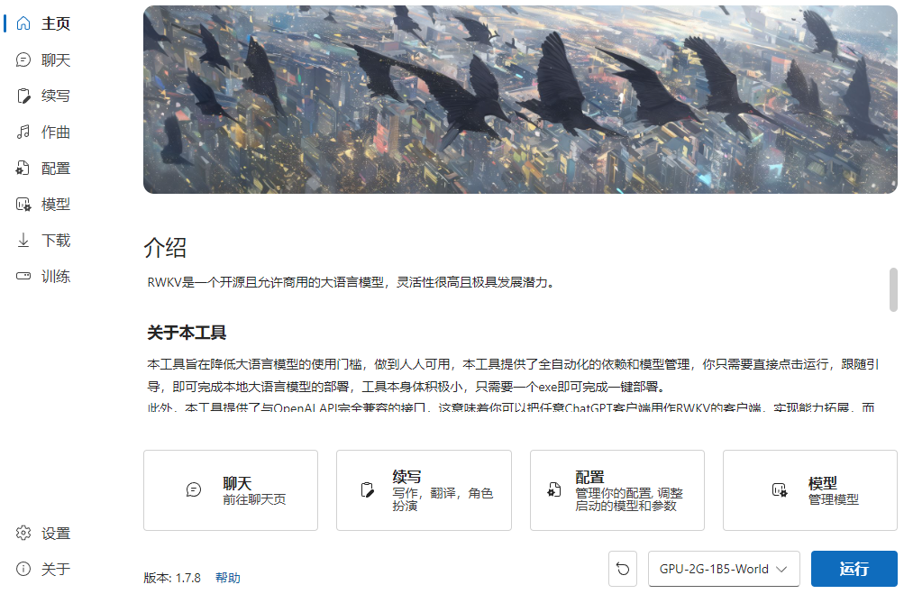Select the 续写 completion icon in sidebar
The image size is (904, 594).
click(23, 96)
